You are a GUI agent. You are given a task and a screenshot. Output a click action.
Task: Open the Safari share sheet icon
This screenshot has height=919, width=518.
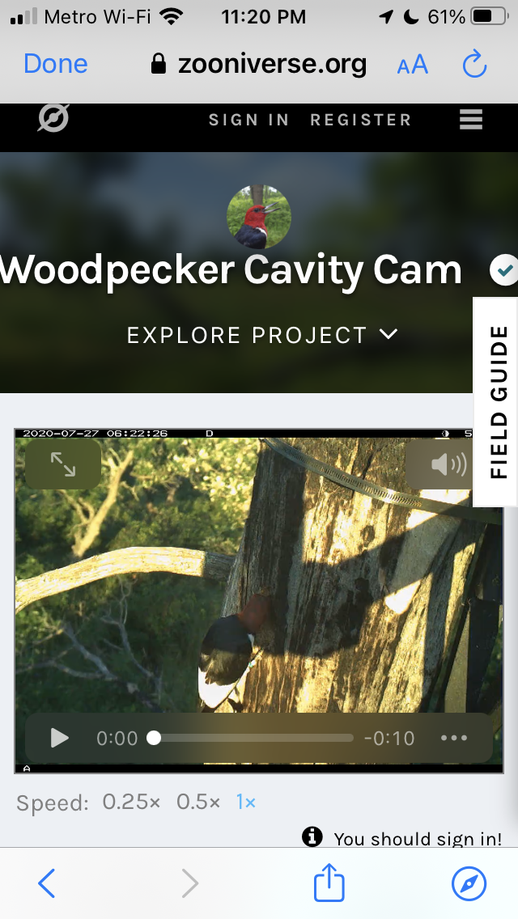click(329, 882)
